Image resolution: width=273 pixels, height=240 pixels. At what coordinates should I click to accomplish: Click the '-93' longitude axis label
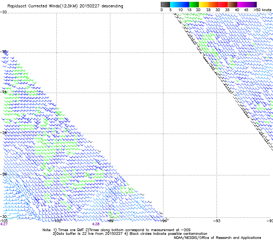(x=217, y=221)
